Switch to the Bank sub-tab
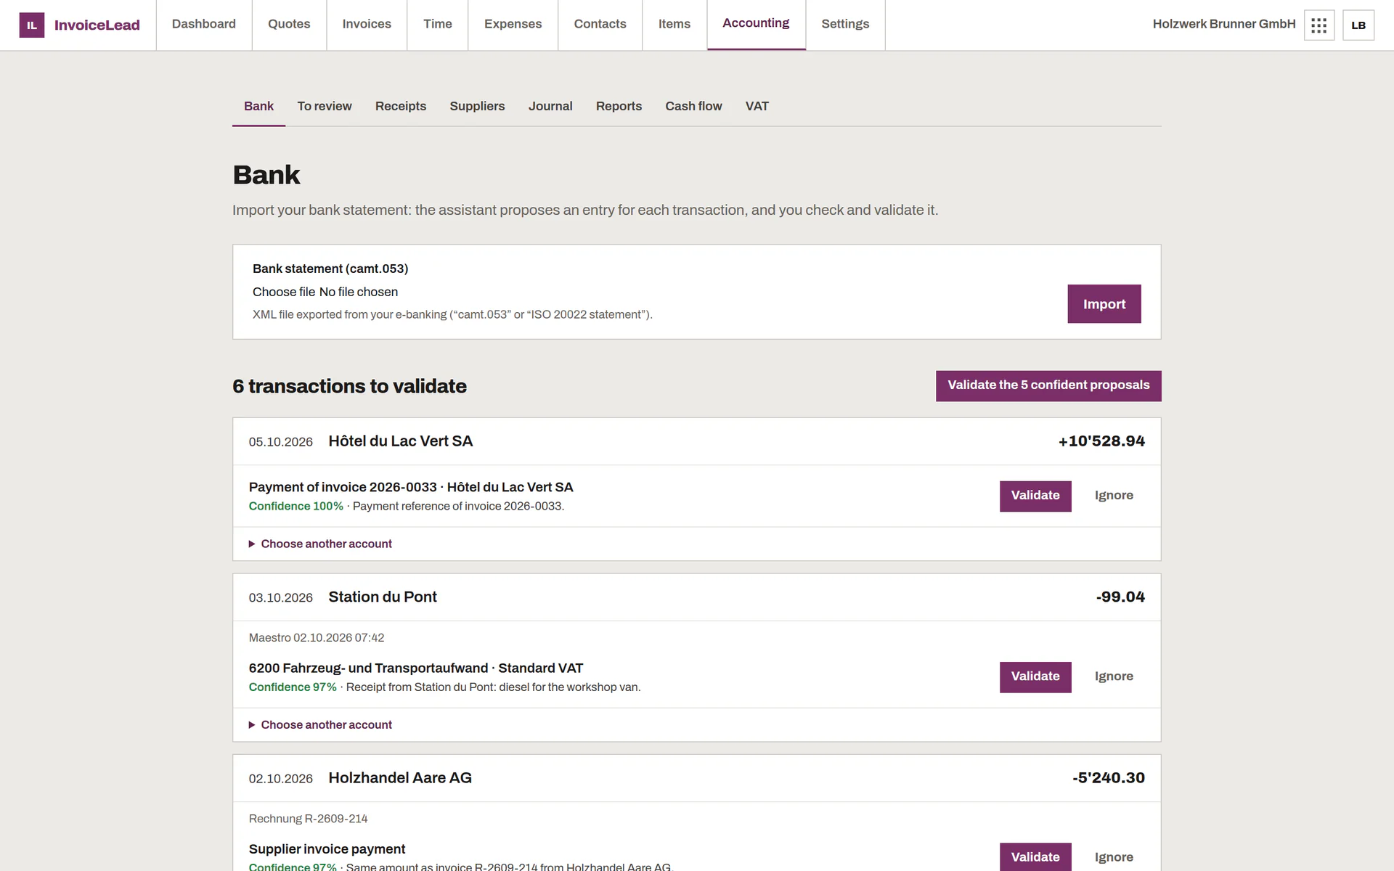Image resolution: width=1394 pixels, height=871 pixels. click(258, 107)
